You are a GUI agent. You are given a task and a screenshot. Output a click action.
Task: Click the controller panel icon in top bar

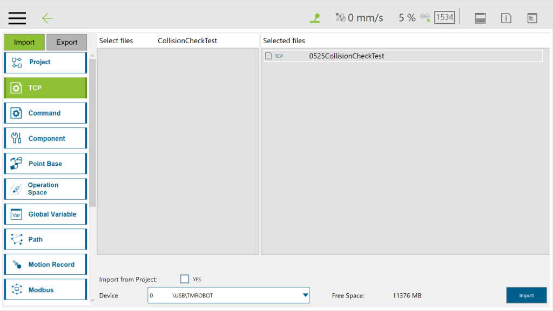click(480, 18)
